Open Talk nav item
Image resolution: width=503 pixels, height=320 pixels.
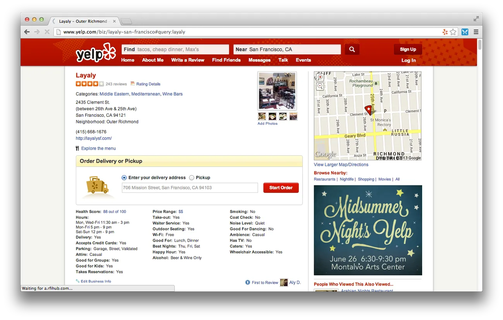click(x=283, y=60)
